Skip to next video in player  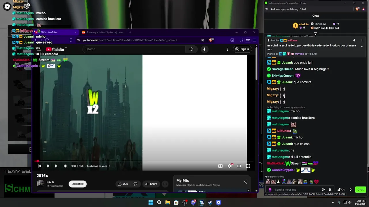tap(57, 166)
